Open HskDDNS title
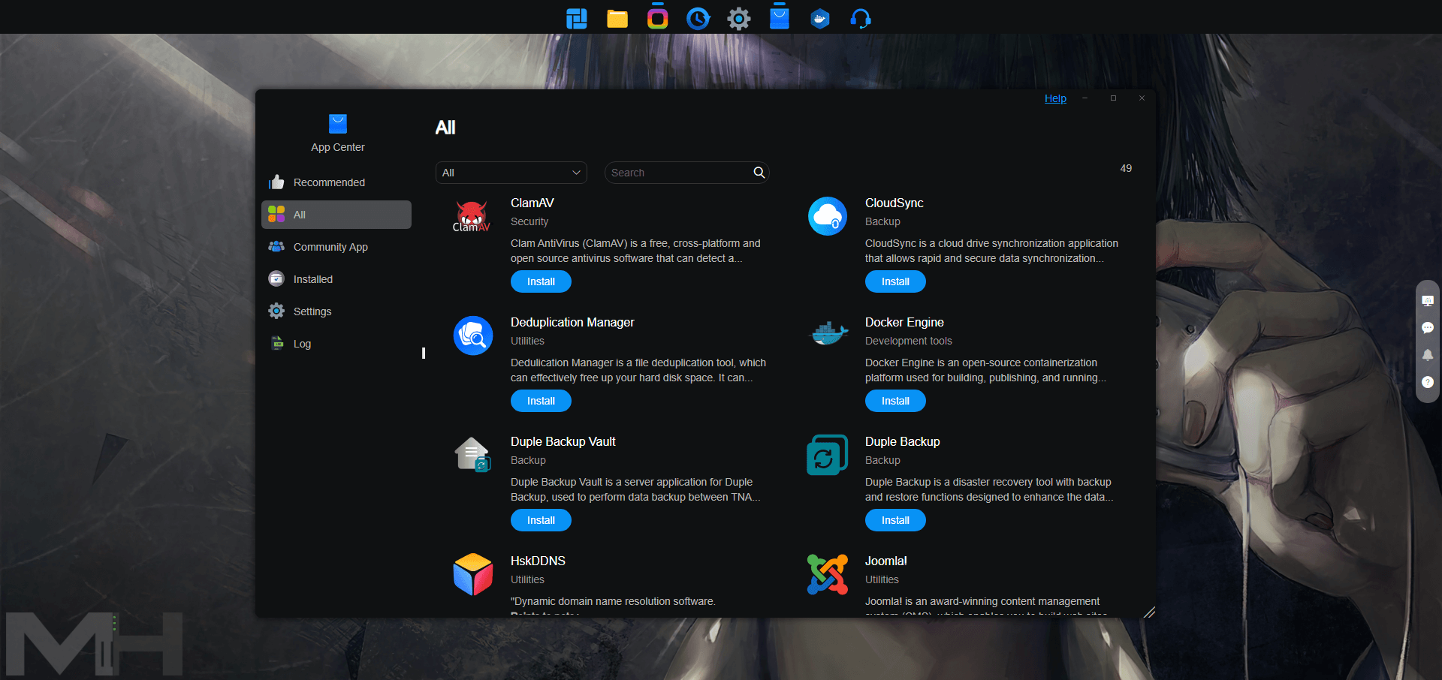The height and width of the screenshot is (680, 1442). pos(538,561)
